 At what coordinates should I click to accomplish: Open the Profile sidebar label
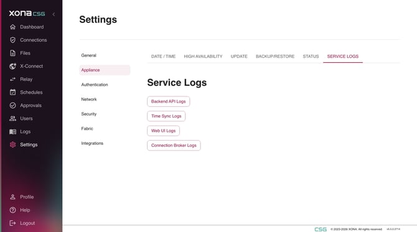click(27, 197)
